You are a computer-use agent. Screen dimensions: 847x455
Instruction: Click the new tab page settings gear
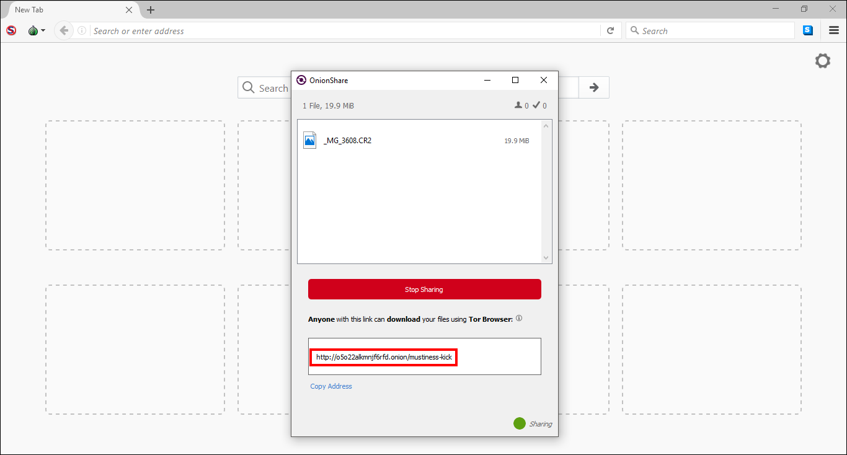823,61
